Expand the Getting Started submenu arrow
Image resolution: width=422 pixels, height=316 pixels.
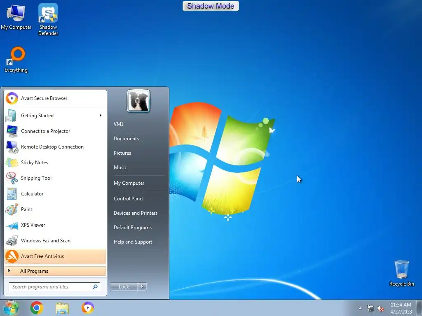(101, 116)
